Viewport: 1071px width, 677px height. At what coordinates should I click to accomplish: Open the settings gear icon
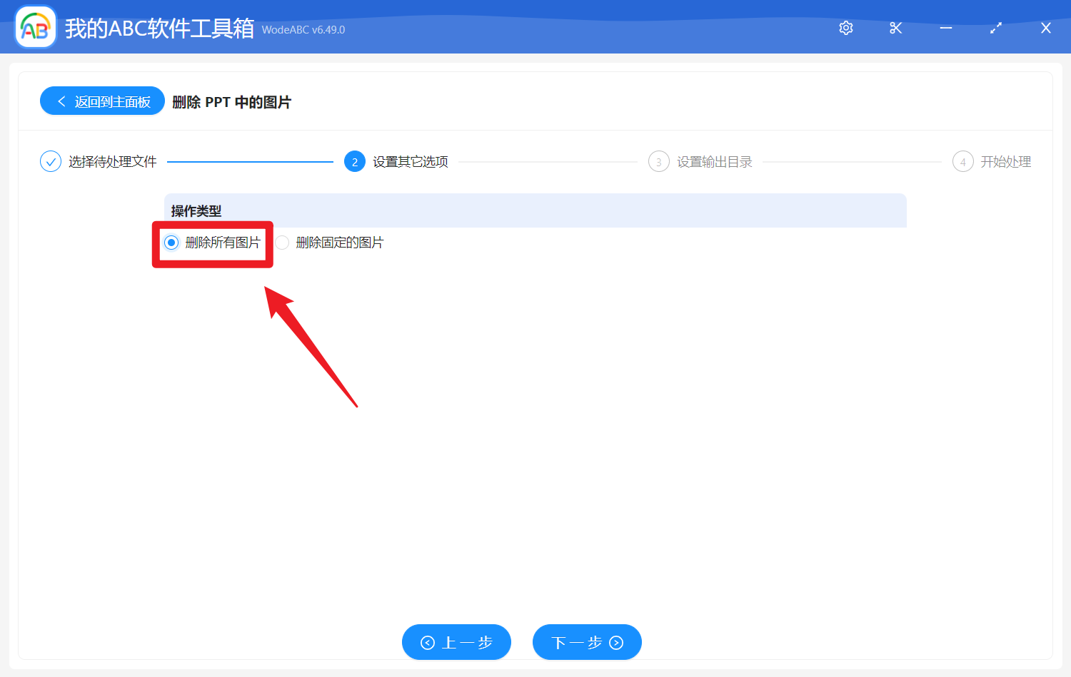845,28
